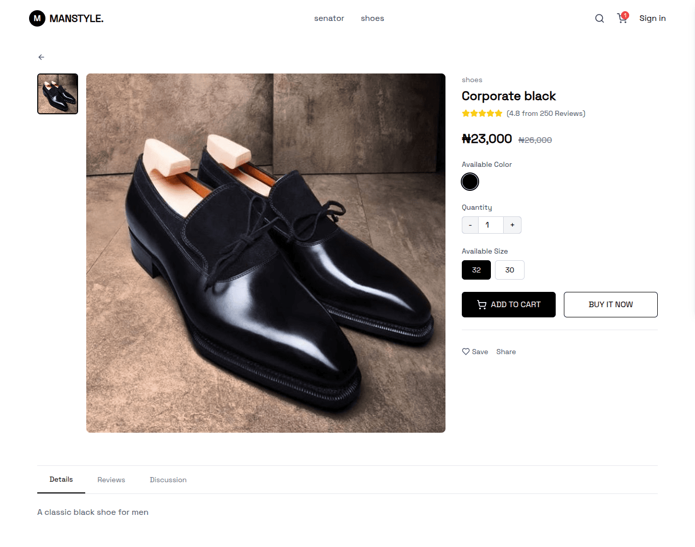This screenshot has height=547, width=695.
Task: Open the shoes menu item
Action: pyautogui.click(x=372, y=18)
